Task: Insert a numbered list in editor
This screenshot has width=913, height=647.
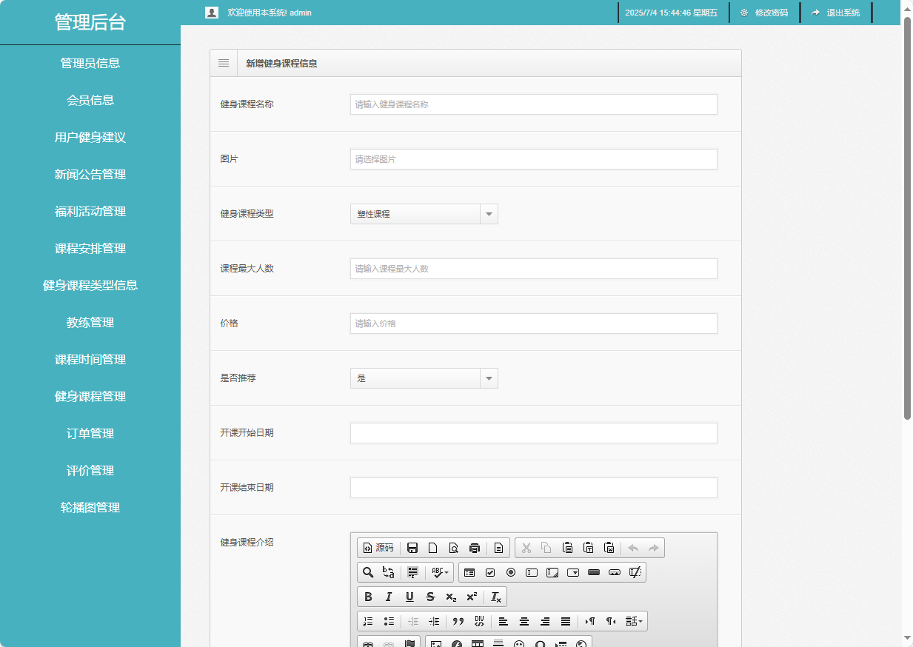Action: click(x=368, y=621)
